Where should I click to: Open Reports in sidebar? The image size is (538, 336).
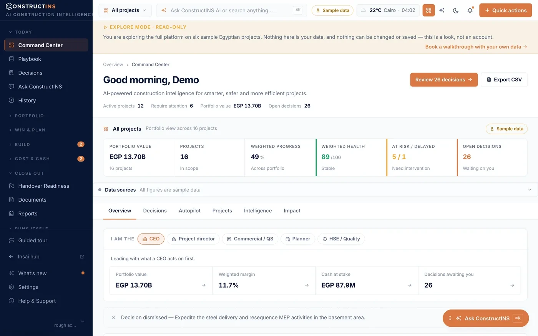coord(46,214)
